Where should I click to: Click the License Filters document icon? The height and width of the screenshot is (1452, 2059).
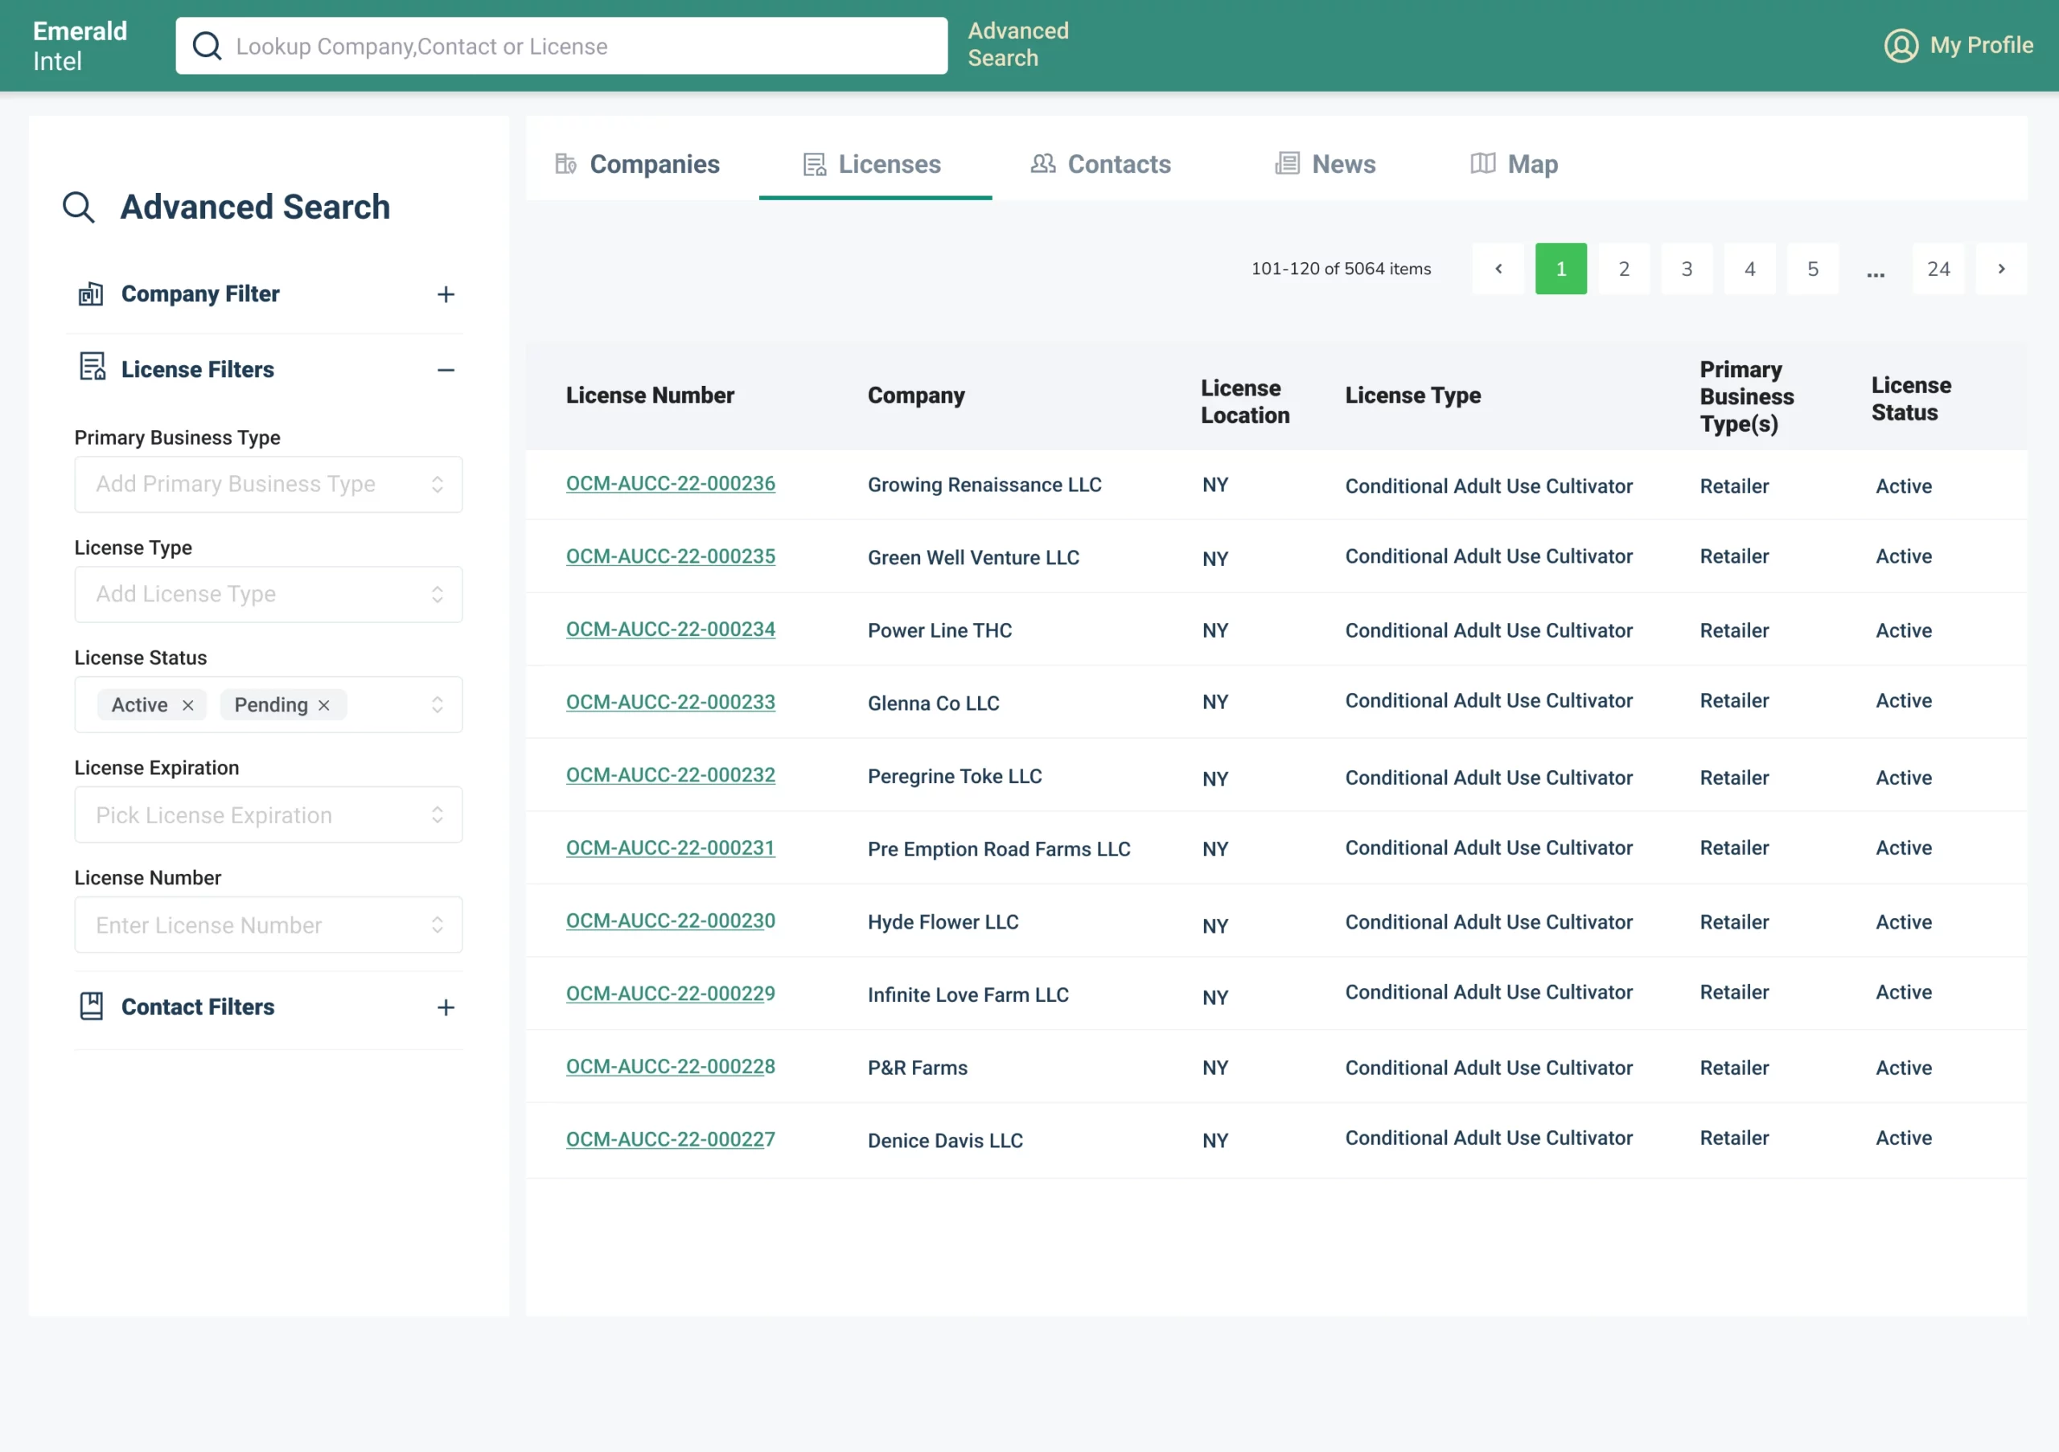click(92, 367)
